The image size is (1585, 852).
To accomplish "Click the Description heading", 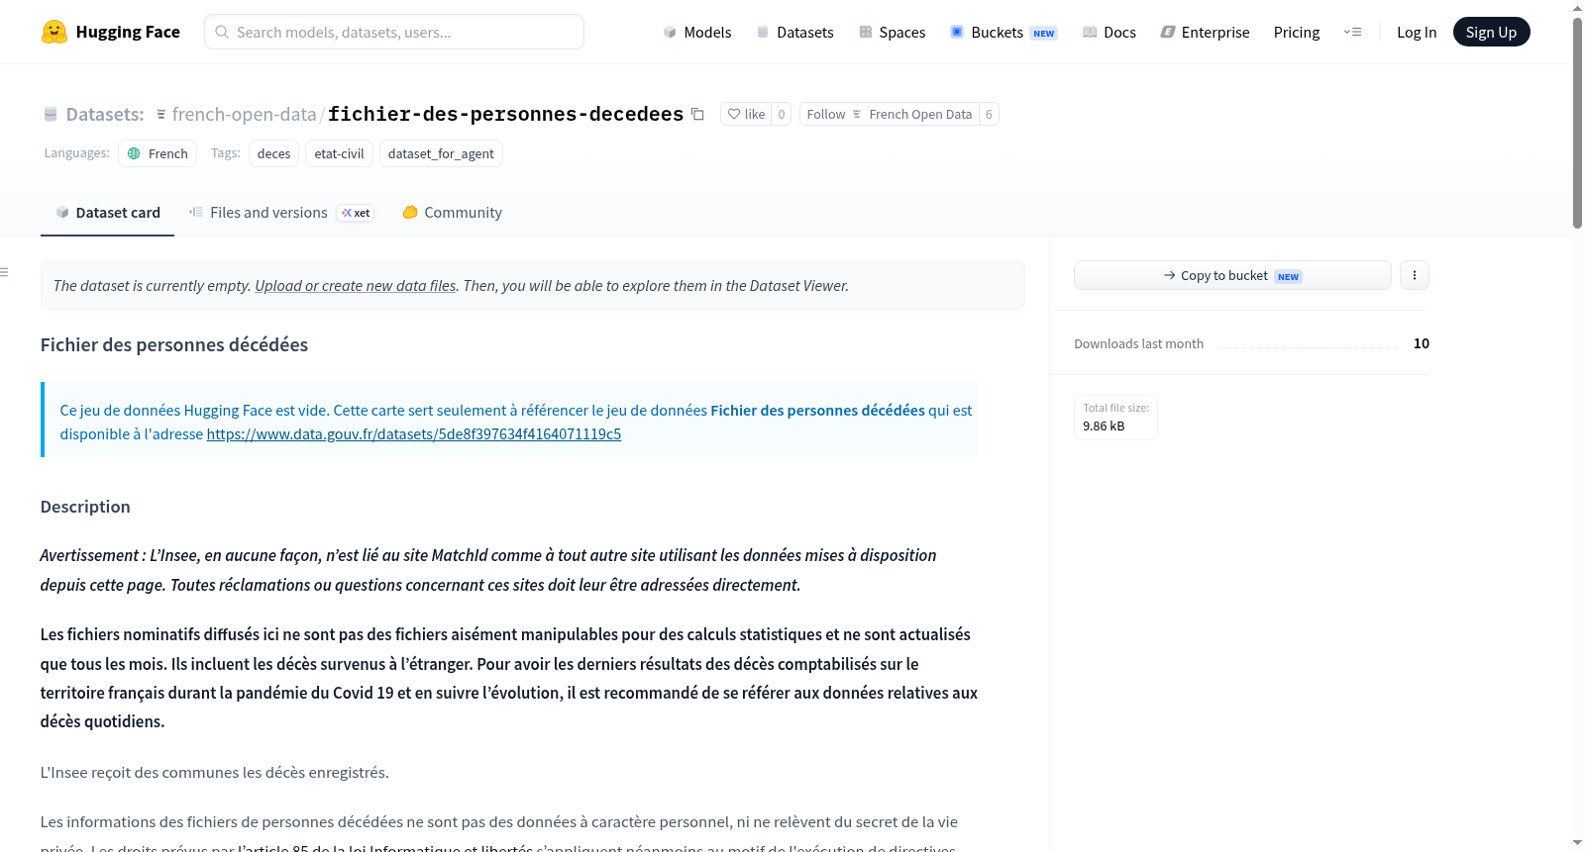I will click(85, 507).
